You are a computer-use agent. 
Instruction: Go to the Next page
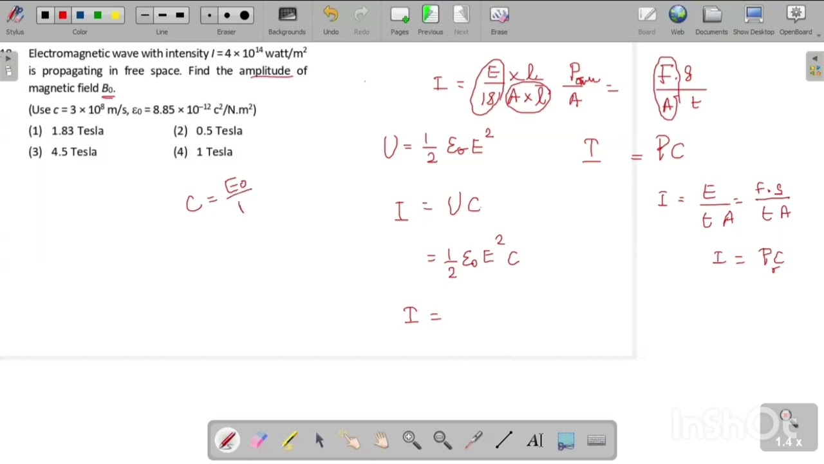tap(462, 20)
